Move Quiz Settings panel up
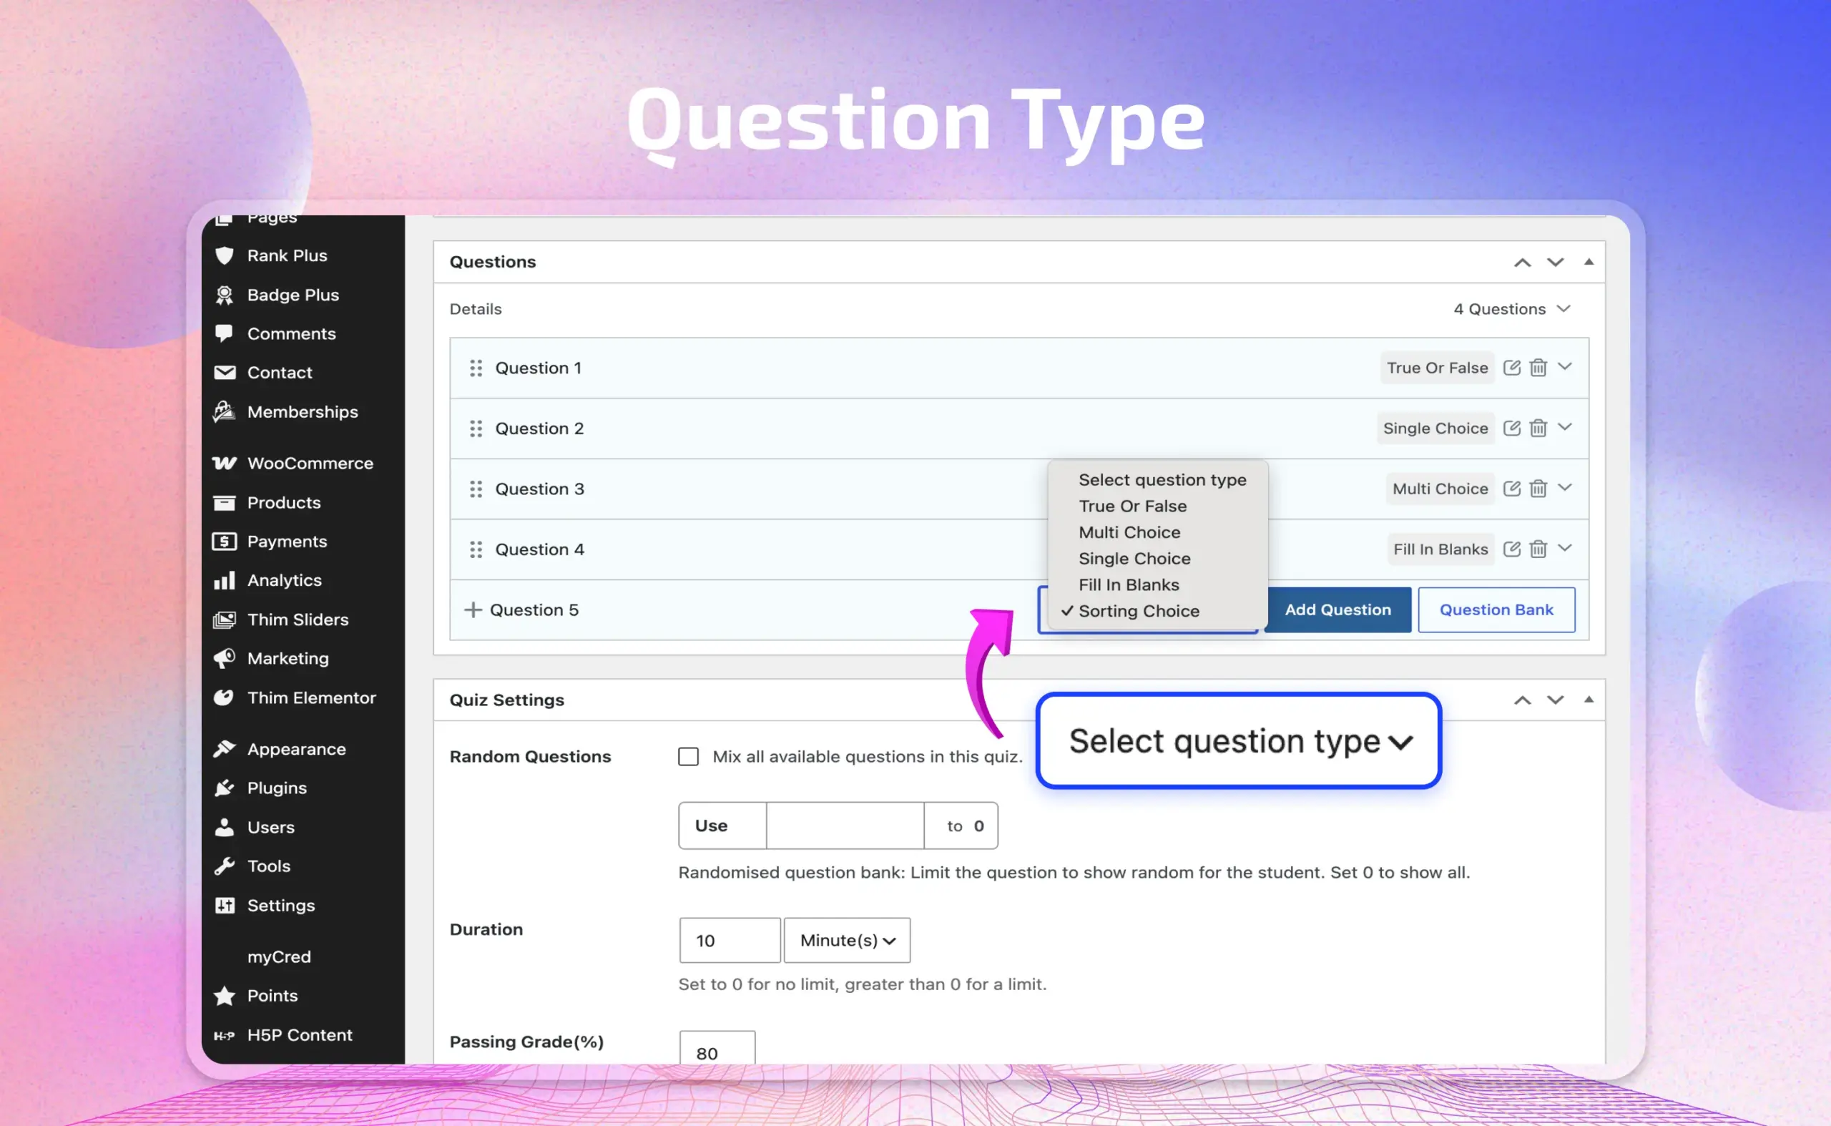The height and width of the screenshot is (1126, 1831). pyautogui.click(x=1523, y=700)
